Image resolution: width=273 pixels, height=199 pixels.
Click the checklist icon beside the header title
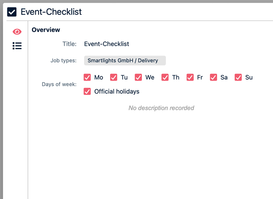(x=12, y=12)
